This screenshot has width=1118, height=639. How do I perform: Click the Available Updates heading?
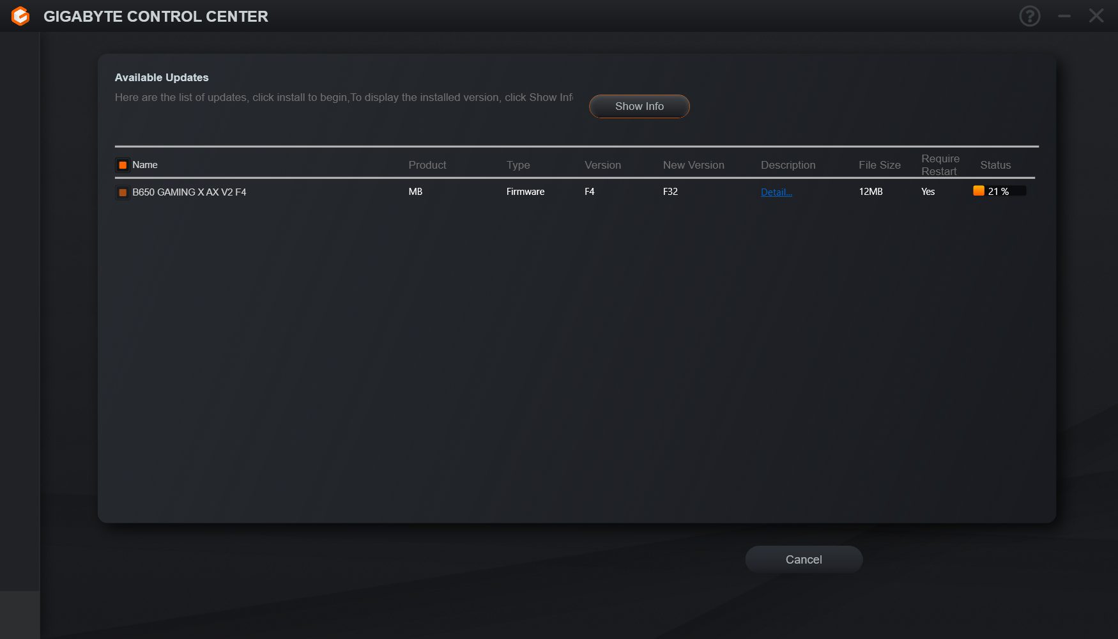(162, 77)
